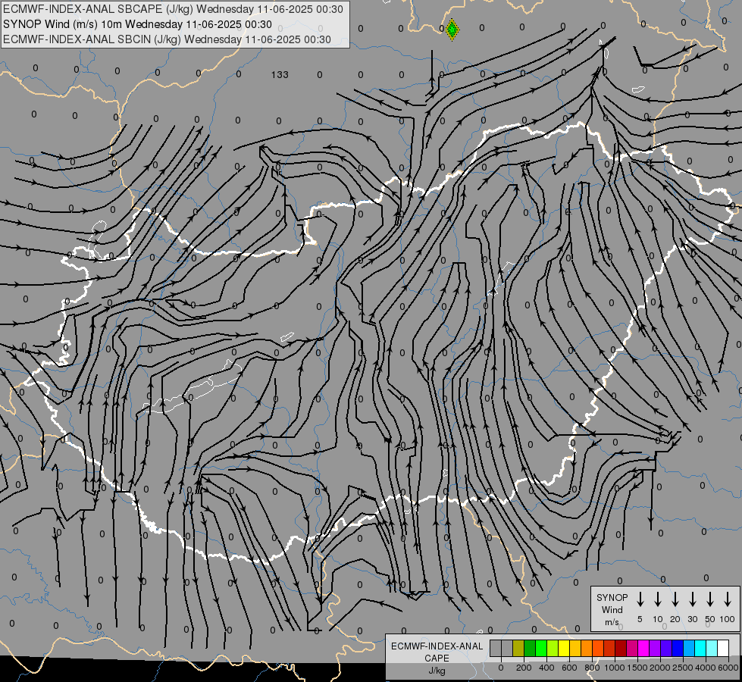Click the 10 m/s wind legend arrow
This screenshot has width=742, height=682.
tap(658, 599)
